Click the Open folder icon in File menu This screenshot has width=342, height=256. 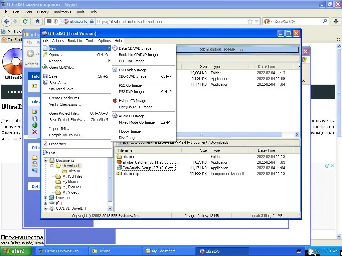(45, 55)
